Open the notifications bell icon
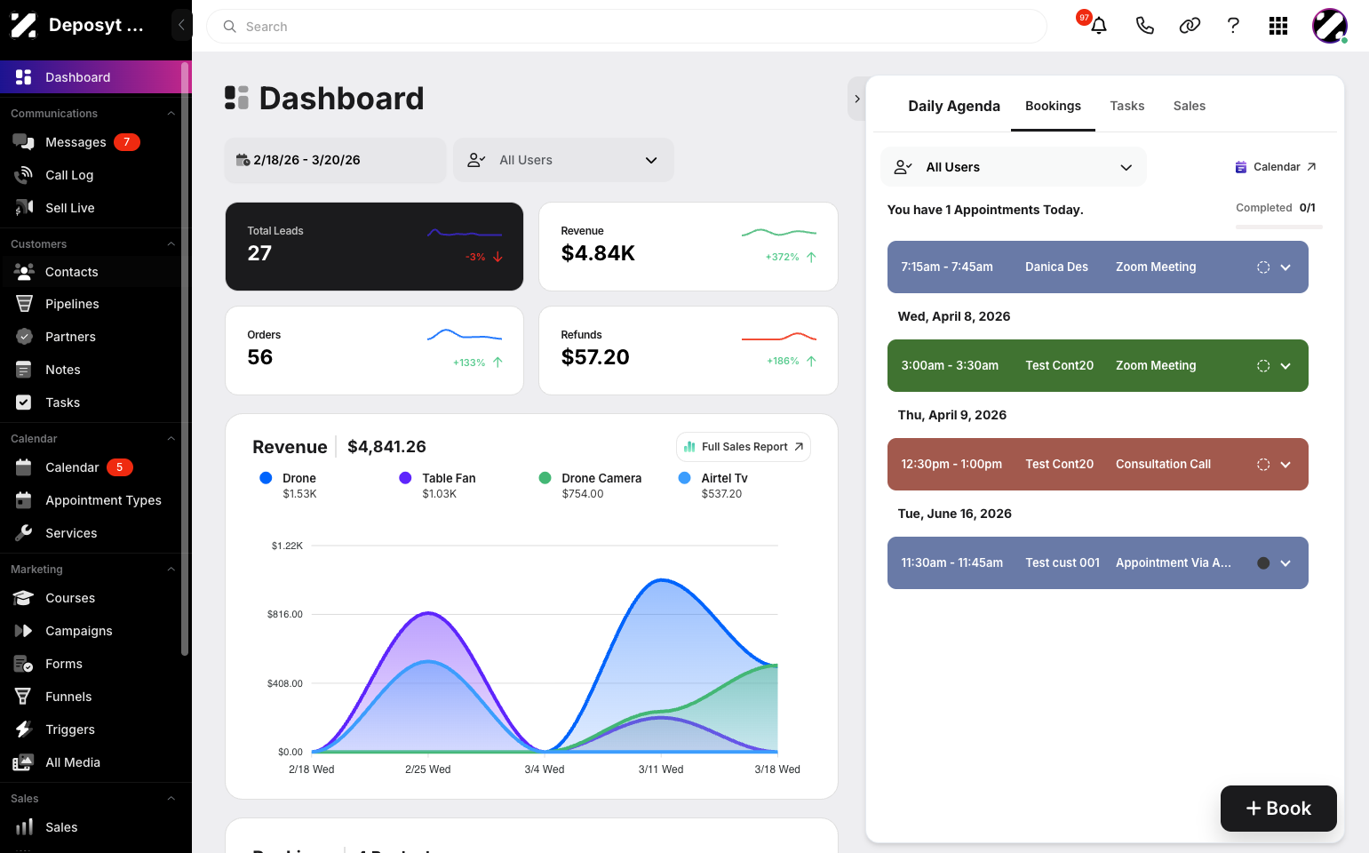 [x=1099, y=26]
